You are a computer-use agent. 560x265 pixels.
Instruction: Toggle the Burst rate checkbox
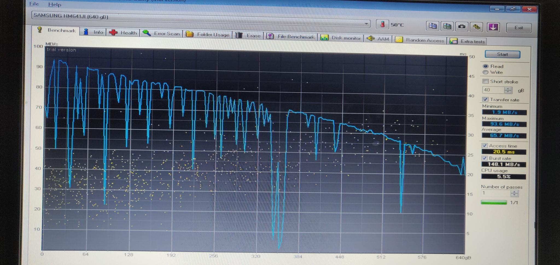pos(484,158)
